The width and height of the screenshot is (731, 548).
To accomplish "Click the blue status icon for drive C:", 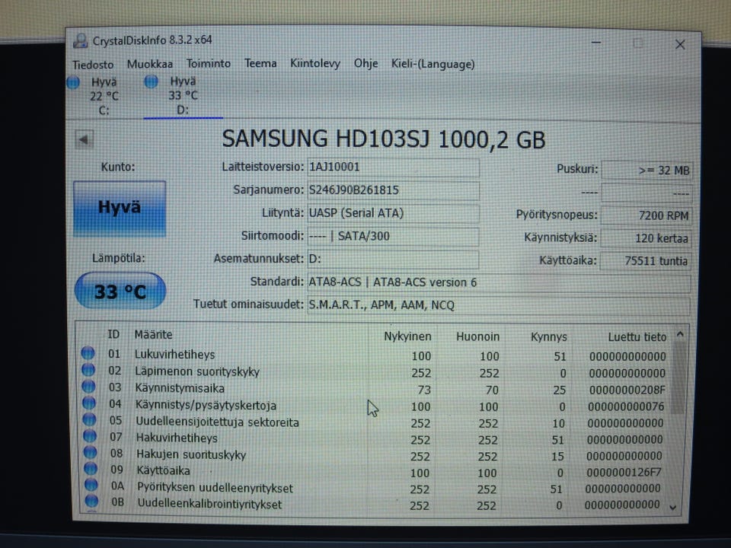I will coord(73,82).
